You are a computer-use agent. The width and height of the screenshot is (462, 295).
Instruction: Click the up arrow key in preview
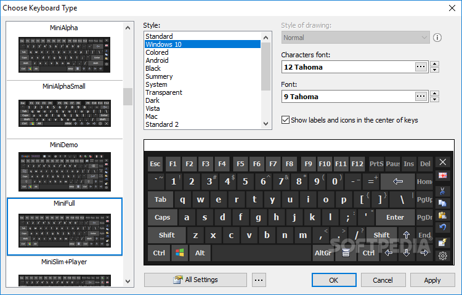coord(407,235)
